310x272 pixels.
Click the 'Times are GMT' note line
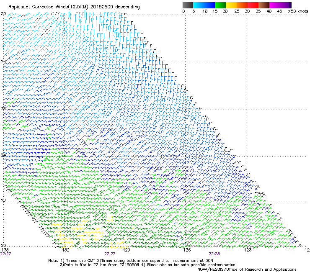(x=130, y=261)
